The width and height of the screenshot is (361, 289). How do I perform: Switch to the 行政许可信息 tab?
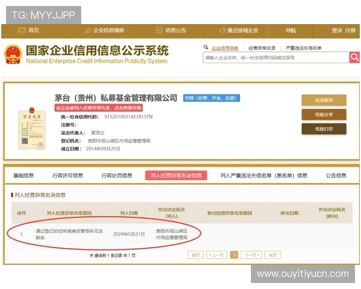(x=67, y=176)
